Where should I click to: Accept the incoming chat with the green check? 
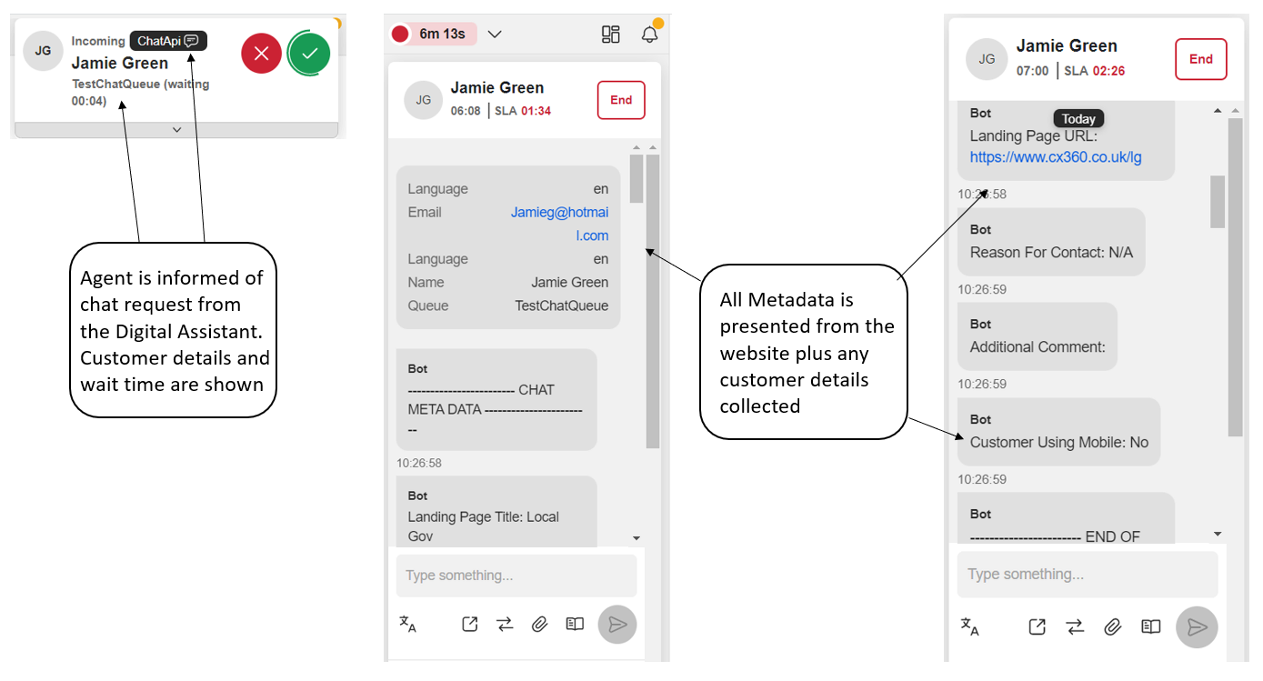click(x=308, y=53)
